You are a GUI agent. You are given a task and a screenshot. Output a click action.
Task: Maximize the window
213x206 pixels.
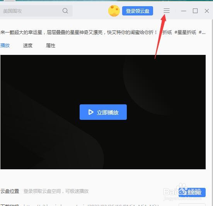coord(195,11)
